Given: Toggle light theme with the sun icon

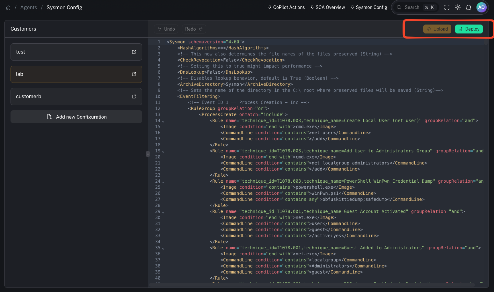Looking at the screenshot, I should pyautogui.click(x=458, y=7).
